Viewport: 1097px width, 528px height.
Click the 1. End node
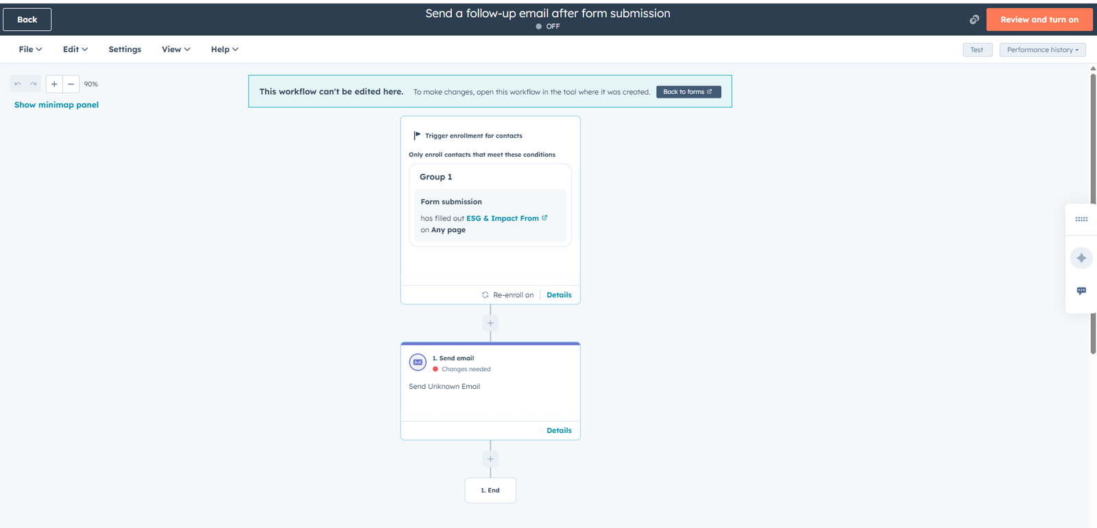490,490
